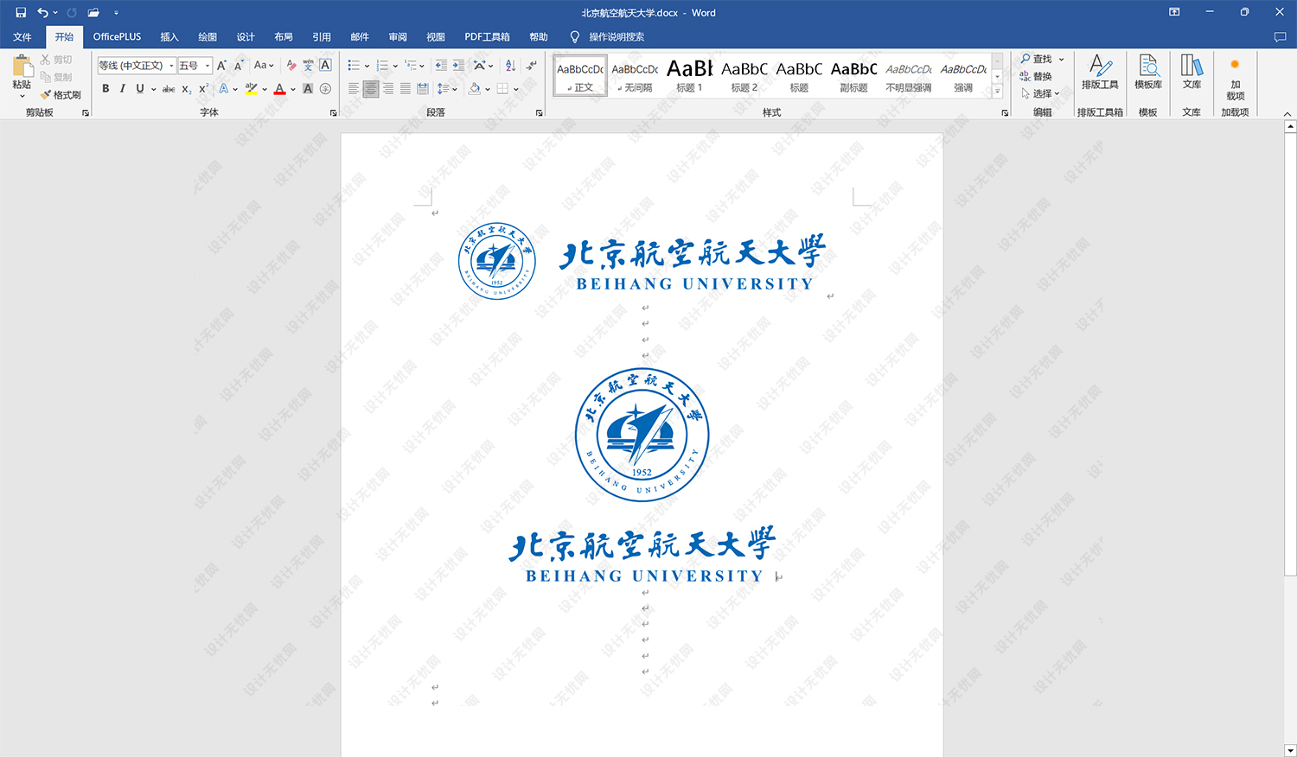Clear all formatting with the eraser icon
This screenshot has width=1297, height=757.
[291, 66]
